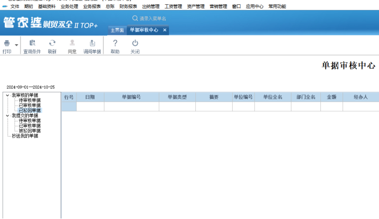This screenshot has height=219, width=379.
Task: Click the Print (打印) printer icon
Action: 7,43
